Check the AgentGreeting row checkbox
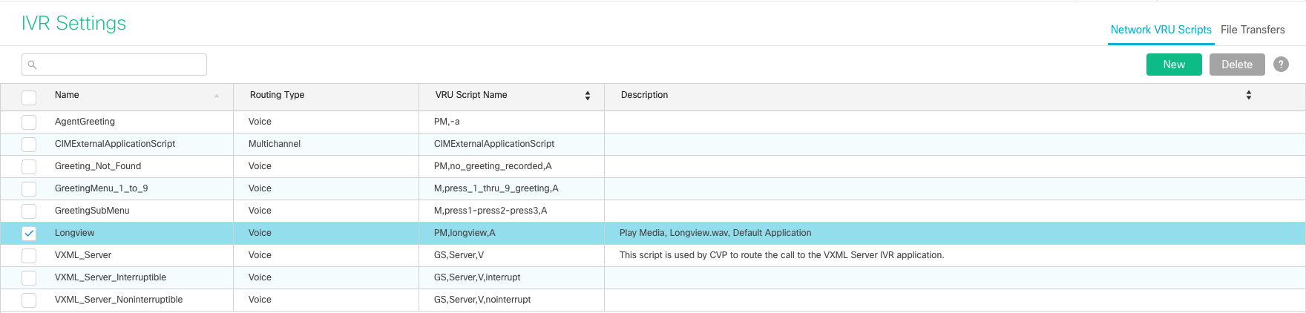 click(29, 122)
